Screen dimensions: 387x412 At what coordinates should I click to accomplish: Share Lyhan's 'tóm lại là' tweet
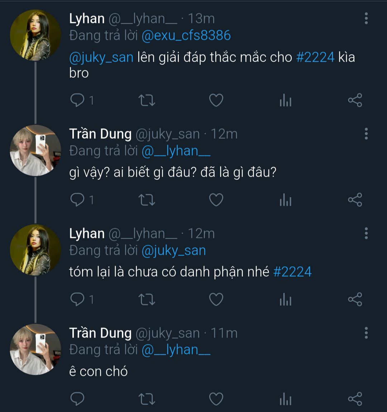pos(355,300)
